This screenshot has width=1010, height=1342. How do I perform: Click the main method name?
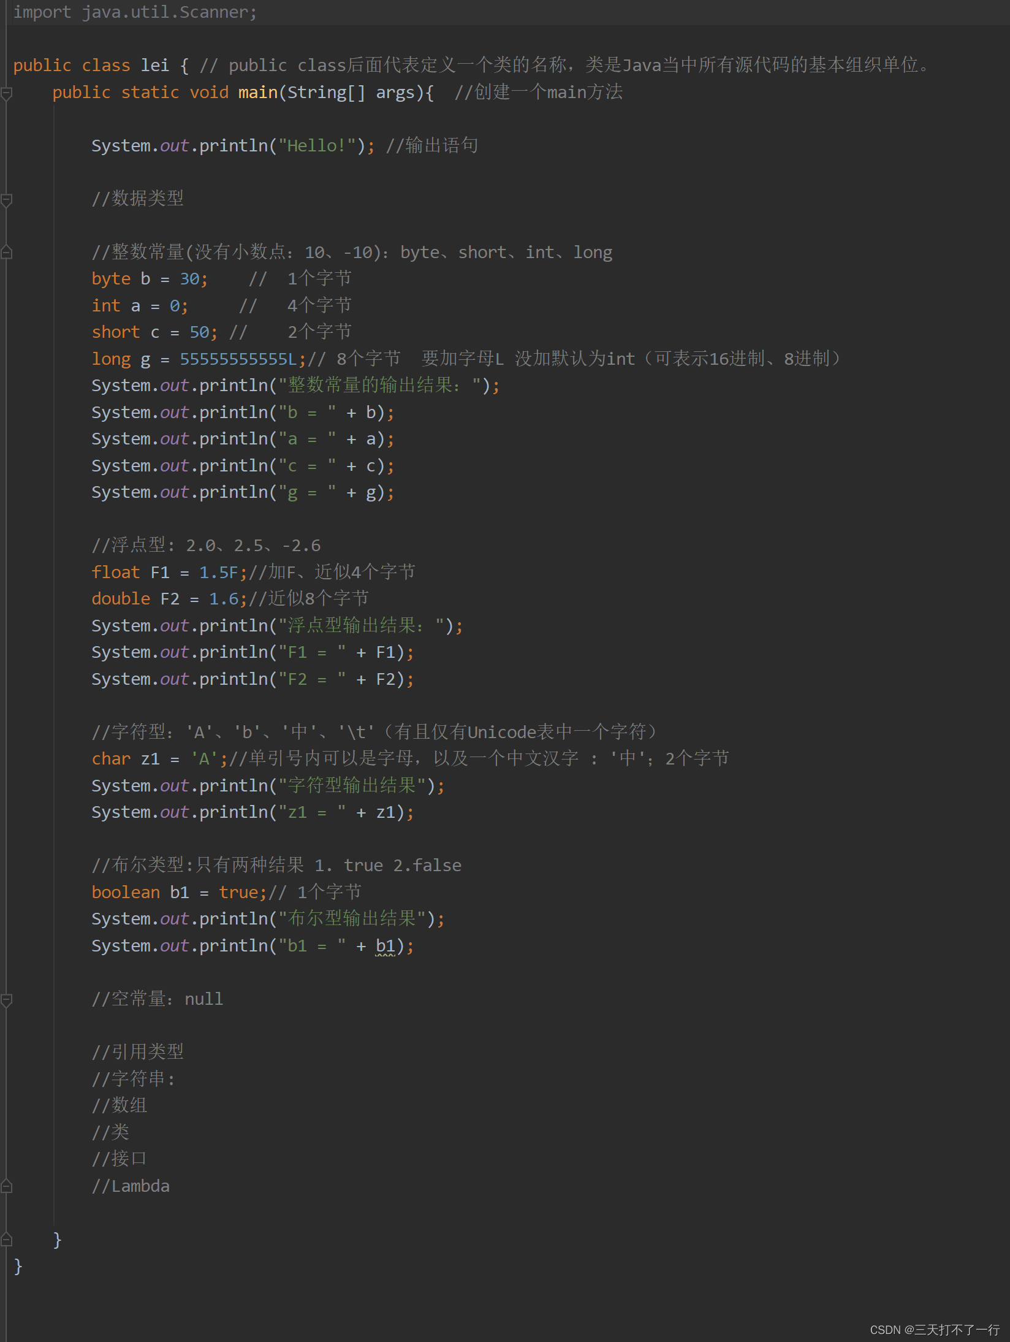(256, 92)
